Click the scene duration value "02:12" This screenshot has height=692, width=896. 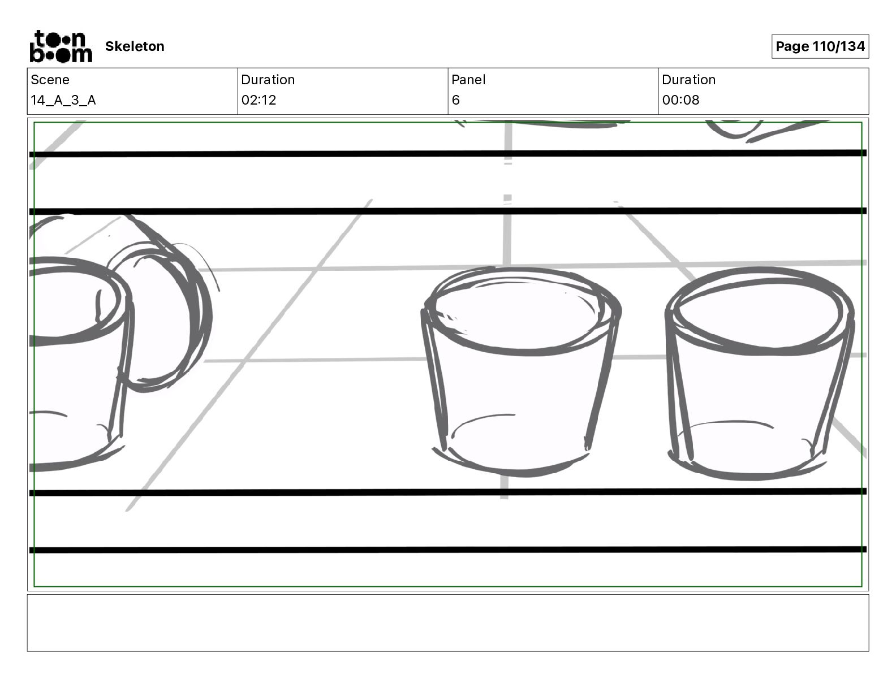pyautogui.click(x=259, y=100)
